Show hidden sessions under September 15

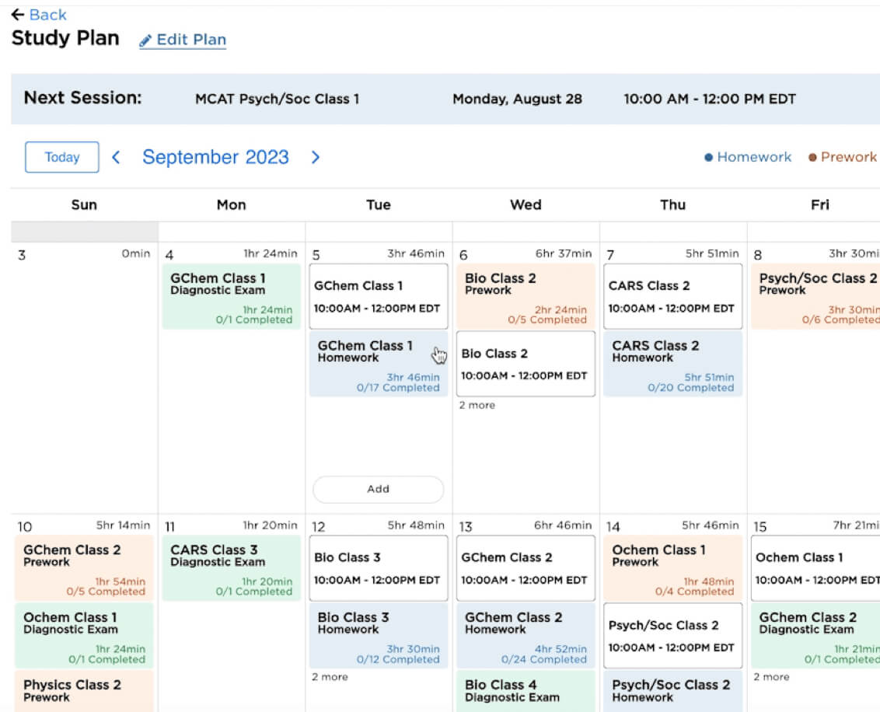pos(771,677)
